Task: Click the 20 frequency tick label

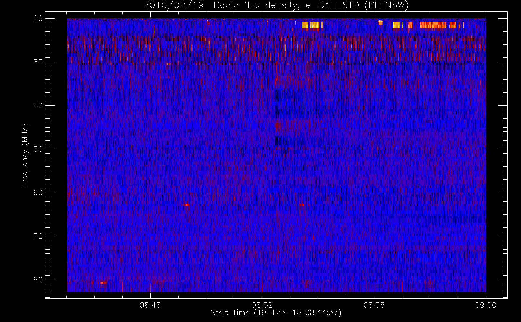Action: point(38,18)
